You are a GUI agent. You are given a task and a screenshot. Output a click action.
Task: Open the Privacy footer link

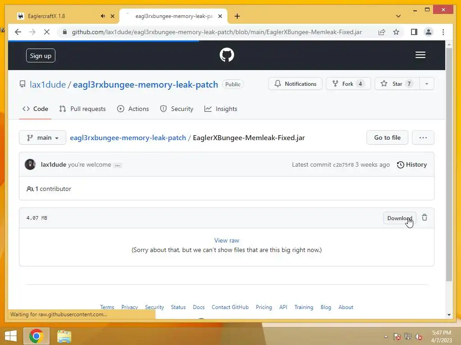[x=130, y=307]
